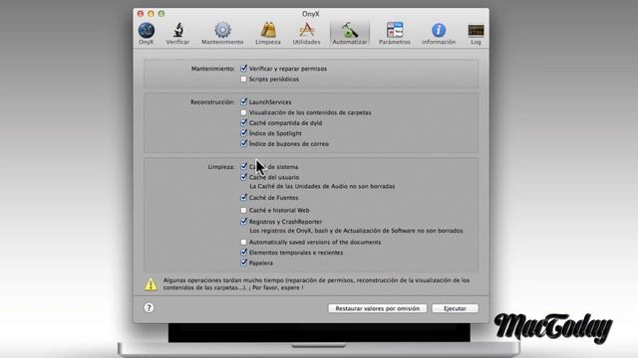Screen dimensions: 638x358
Task: Uncheck Caché de Fuentes
Action: pos(243,197)
